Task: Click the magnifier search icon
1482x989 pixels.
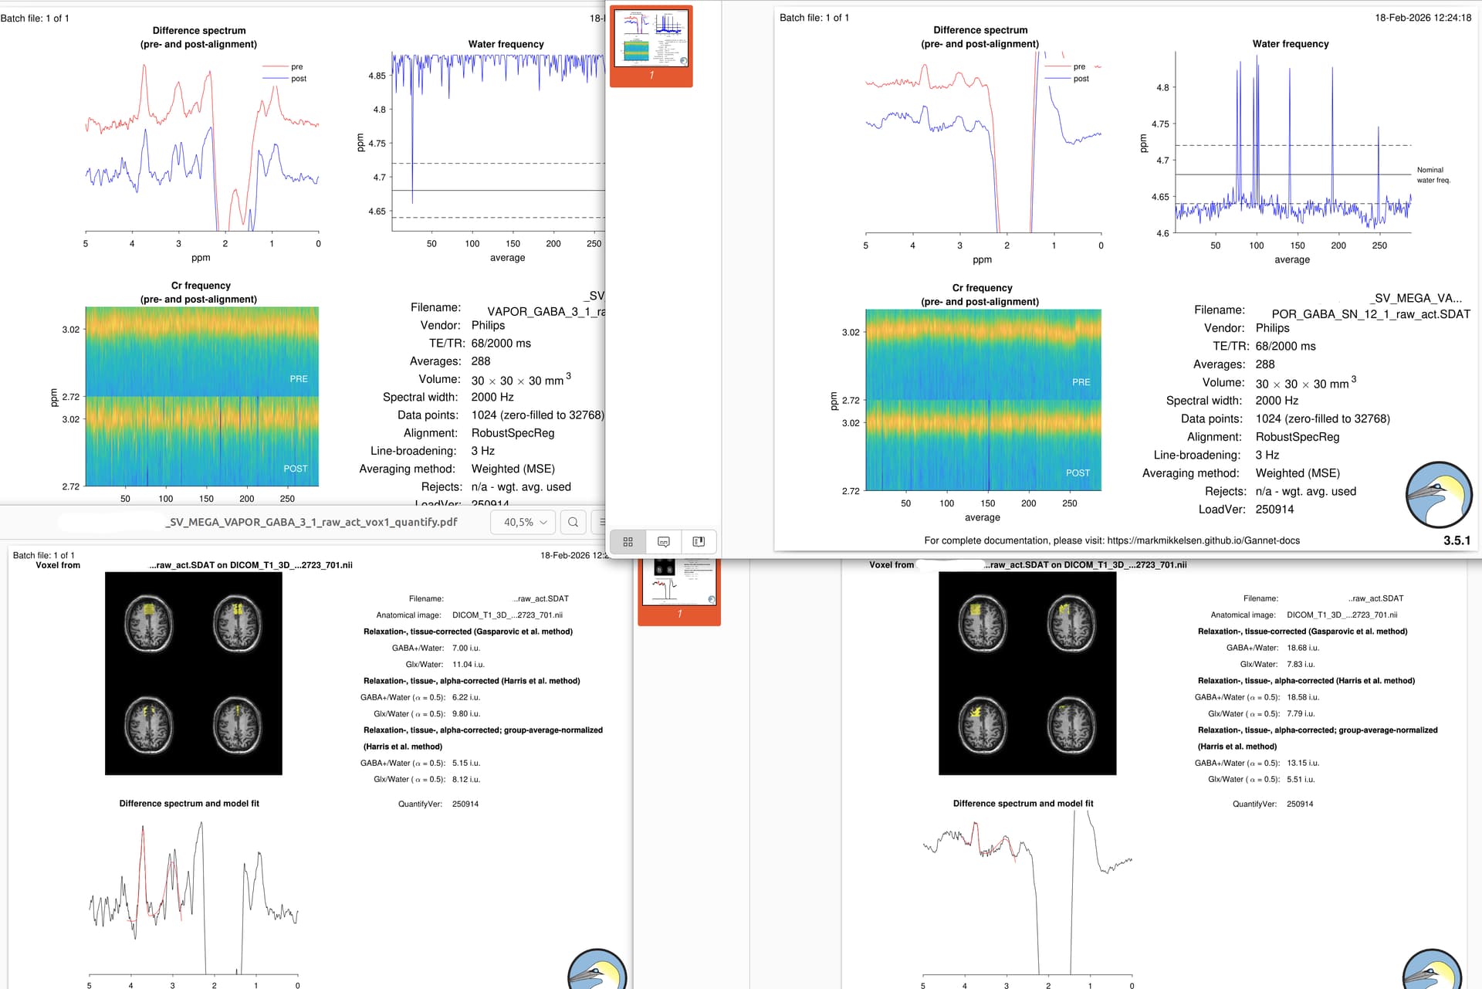Action: (x=573, y=522)
